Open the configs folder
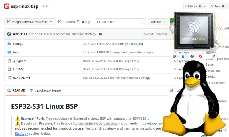 coord(18,44)
